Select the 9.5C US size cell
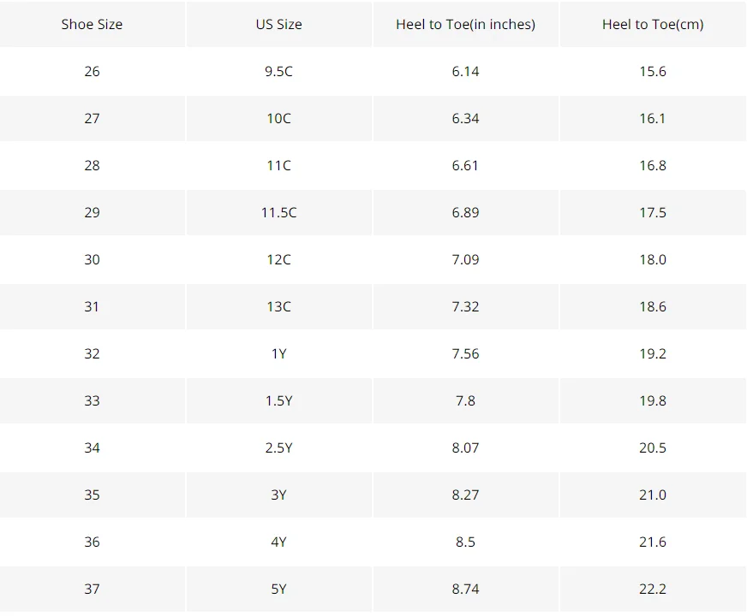Viewport: 747px width, 616px height. click(278, 71)
